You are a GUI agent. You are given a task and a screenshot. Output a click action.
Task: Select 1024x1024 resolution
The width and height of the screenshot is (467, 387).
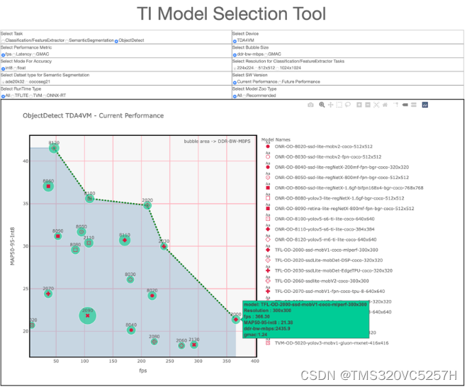[278, 69]
